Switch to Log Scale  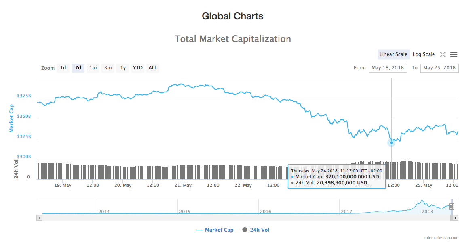tap(424, 54)
